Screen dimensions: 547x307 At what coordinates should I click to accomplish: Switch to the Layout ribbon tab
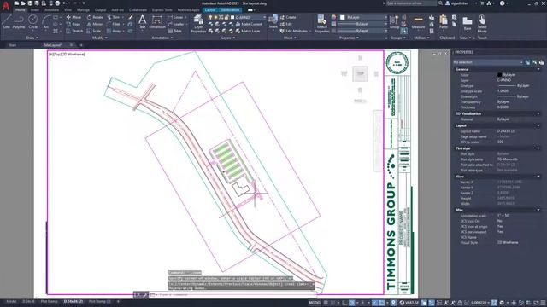point(210,10)
